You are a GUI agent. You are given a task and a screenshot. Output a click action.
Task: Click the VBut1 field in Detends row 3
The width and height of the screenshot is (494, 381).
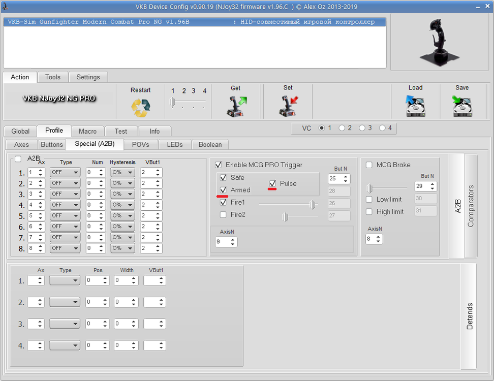pyautogui.click(x=155, y=324)
